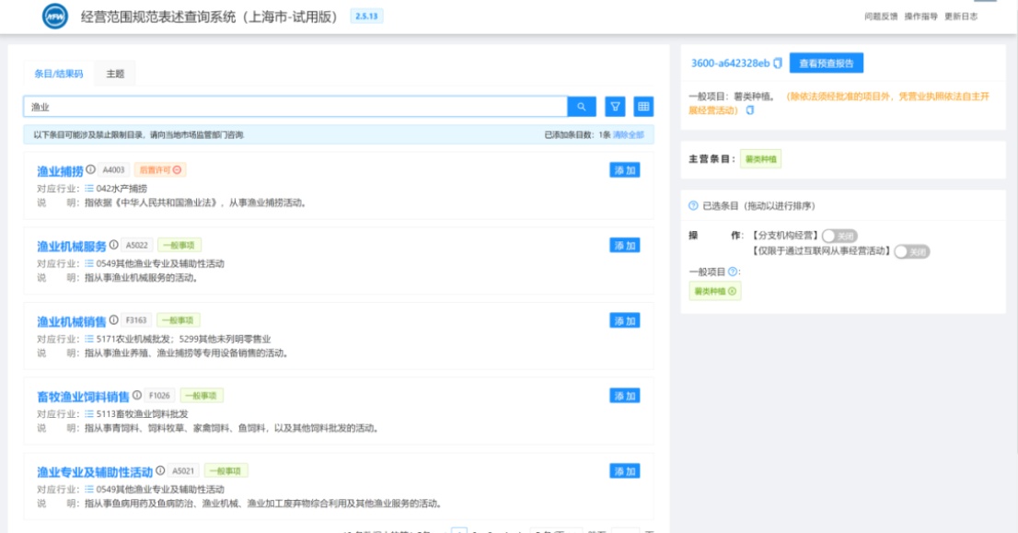Expand industry list icon for 042水产捕捞
The image size is (1018, 533).
click(89, 189)
